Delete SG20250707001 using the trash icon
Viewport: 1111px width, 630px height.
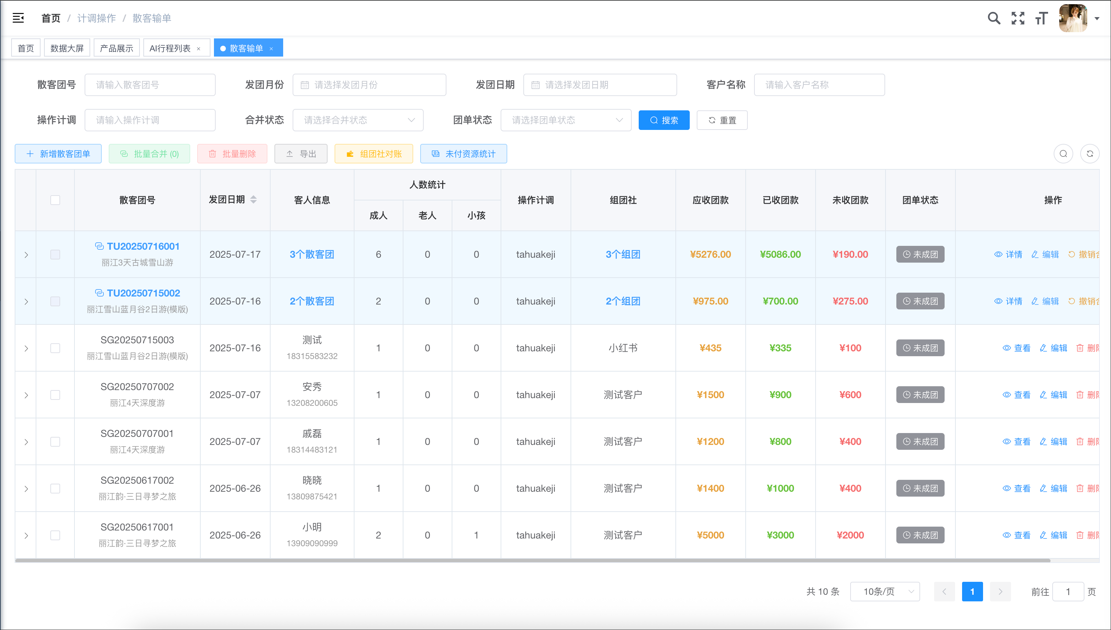pyautogui.click(x=1080, y=441)
